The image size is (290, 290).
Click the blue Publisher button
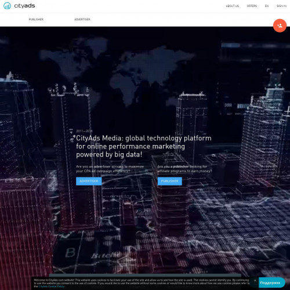(169, 181)
